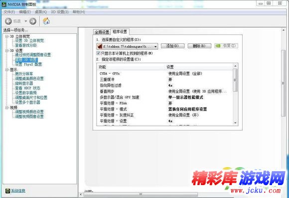Screen dimensions: 289x198
Task: Click the settings list scroll-down arrow
Action: 235,123
